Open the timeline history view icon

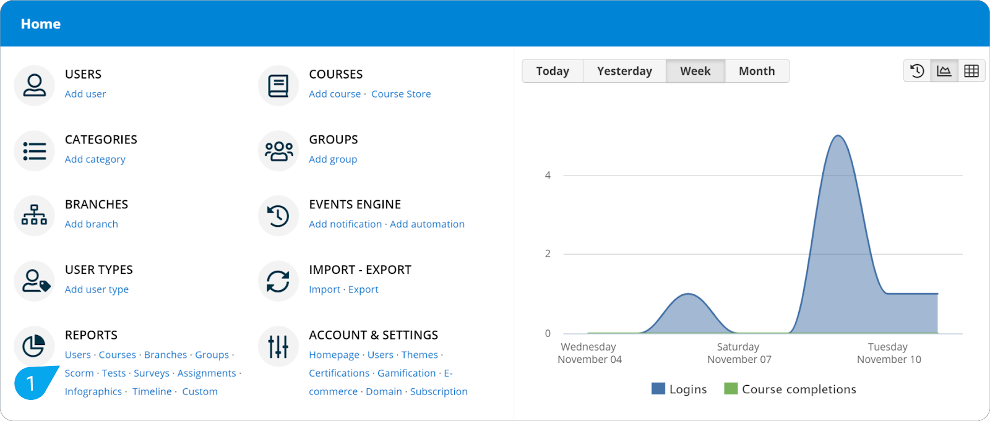point(917,71)
